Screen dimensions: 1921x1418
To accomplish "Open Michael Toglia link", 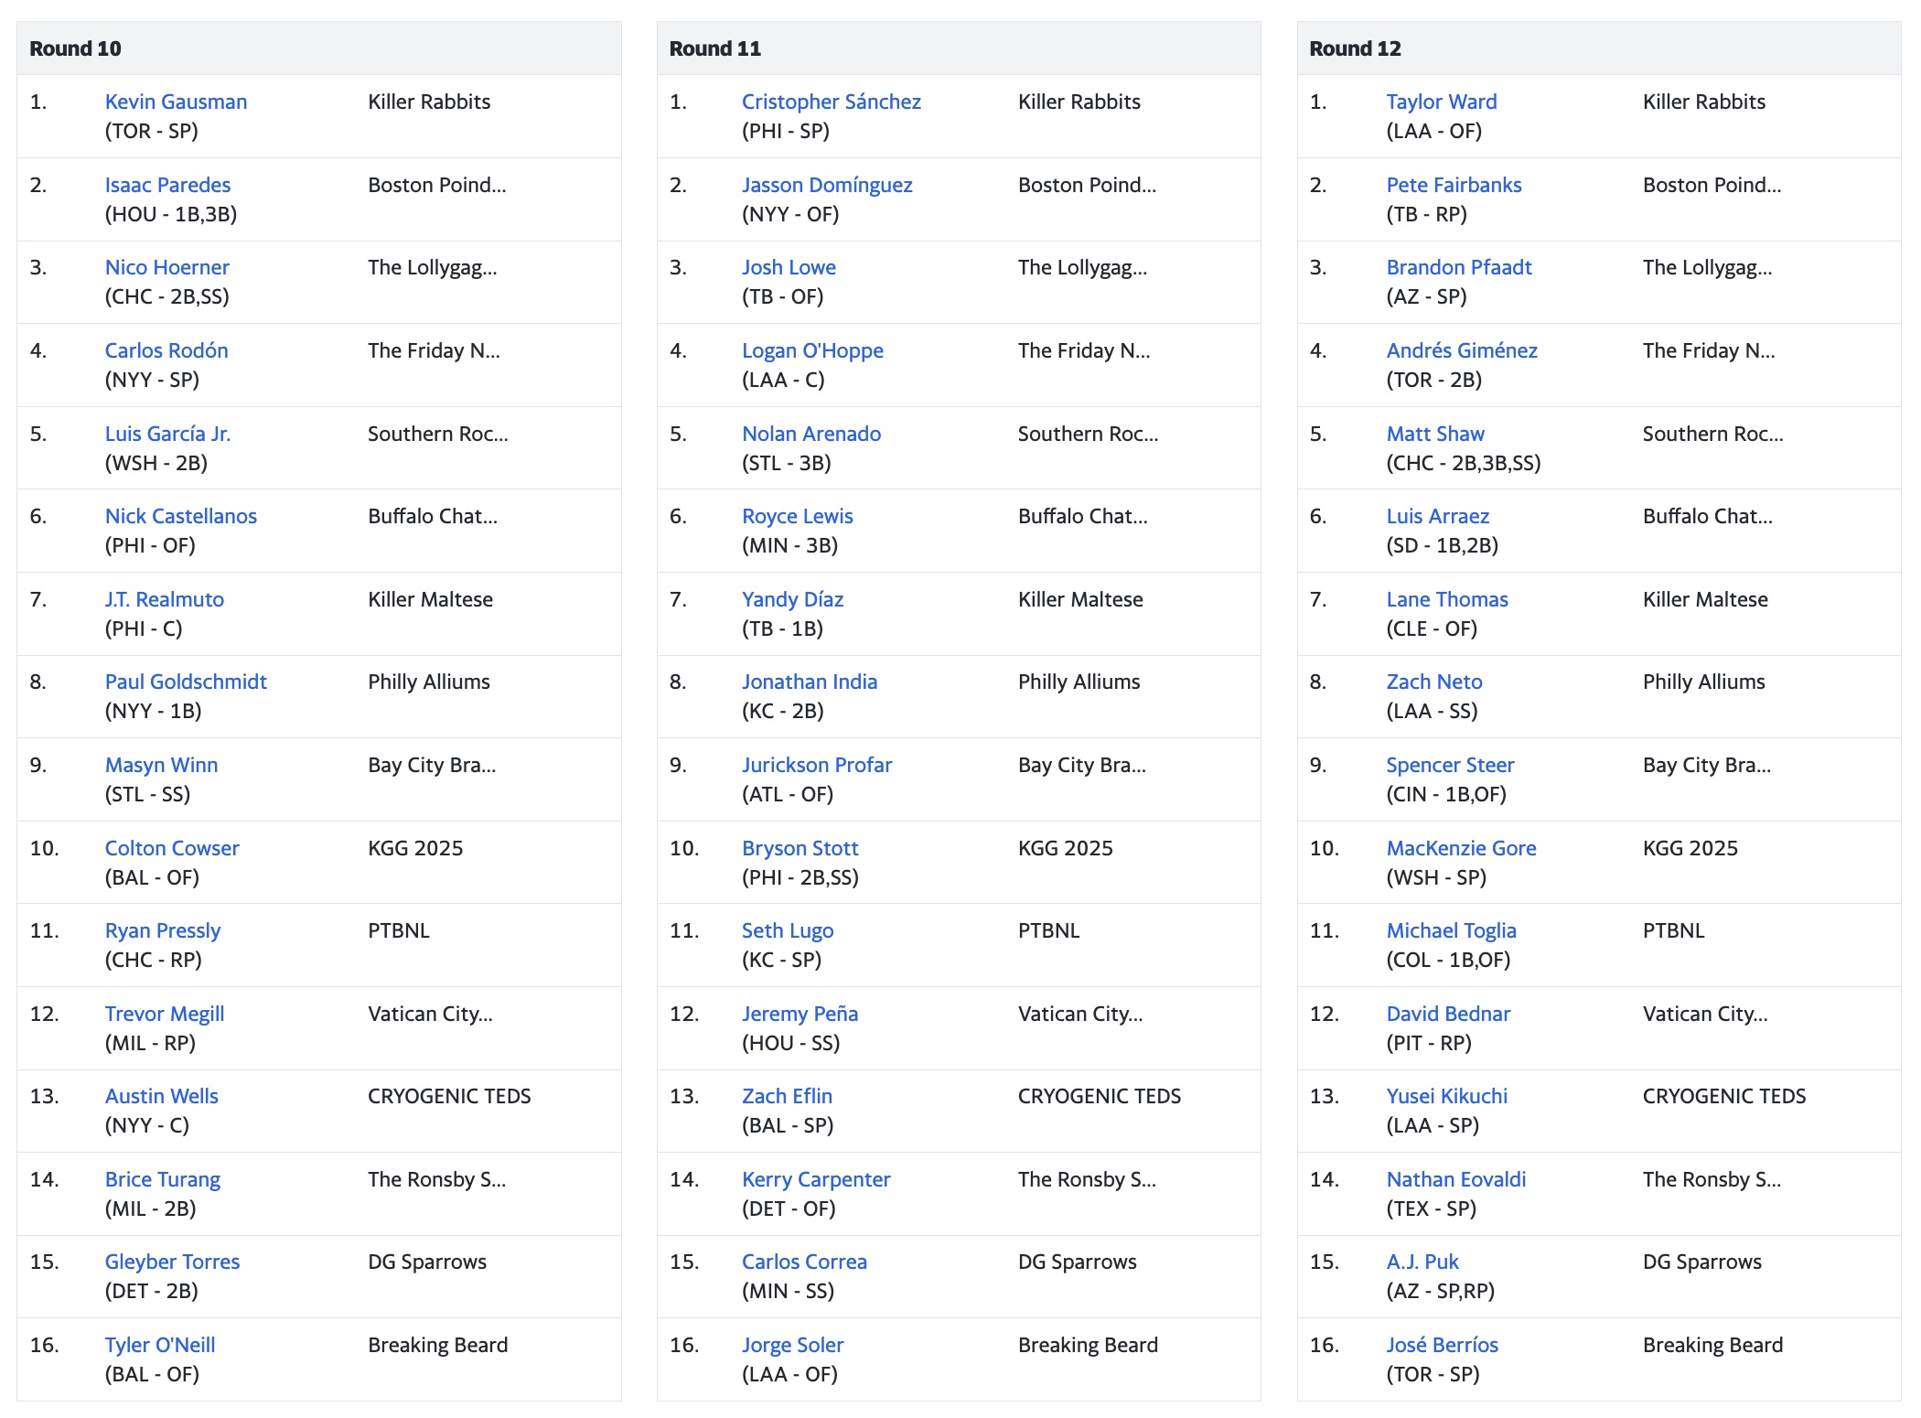I will 1451,930.
